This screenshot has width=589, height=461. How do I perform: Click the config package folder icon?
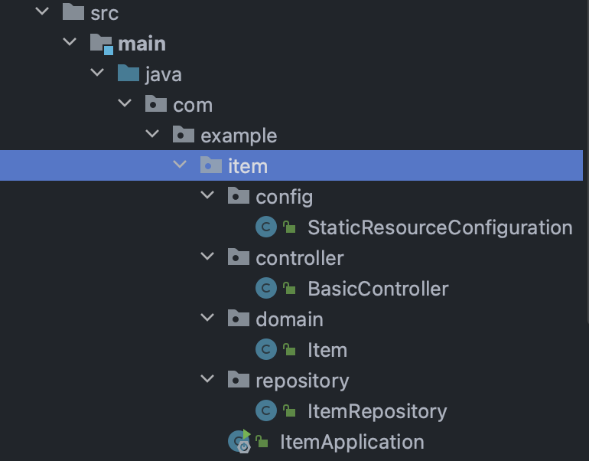[239, 195]
